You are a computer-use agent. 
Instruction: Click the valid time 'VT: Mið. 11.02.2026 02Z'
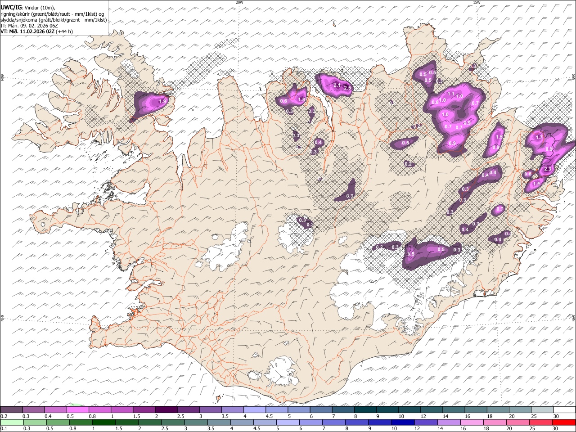pos(27,31)
